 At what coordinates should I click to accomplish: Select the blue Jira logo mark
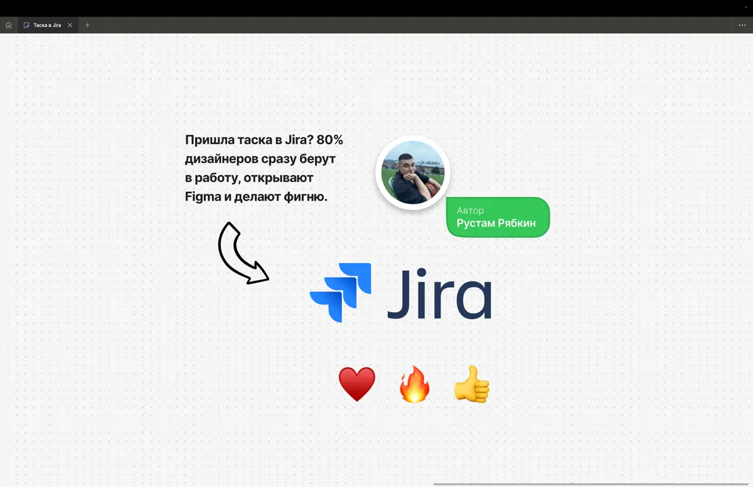coord(341,292)
